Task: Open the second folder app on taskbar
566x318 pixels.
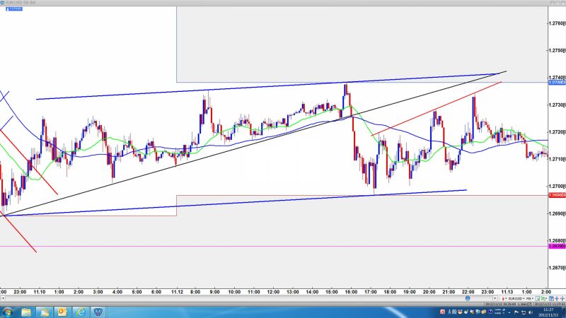Action: pyautogui.click(x=45, y=312)
